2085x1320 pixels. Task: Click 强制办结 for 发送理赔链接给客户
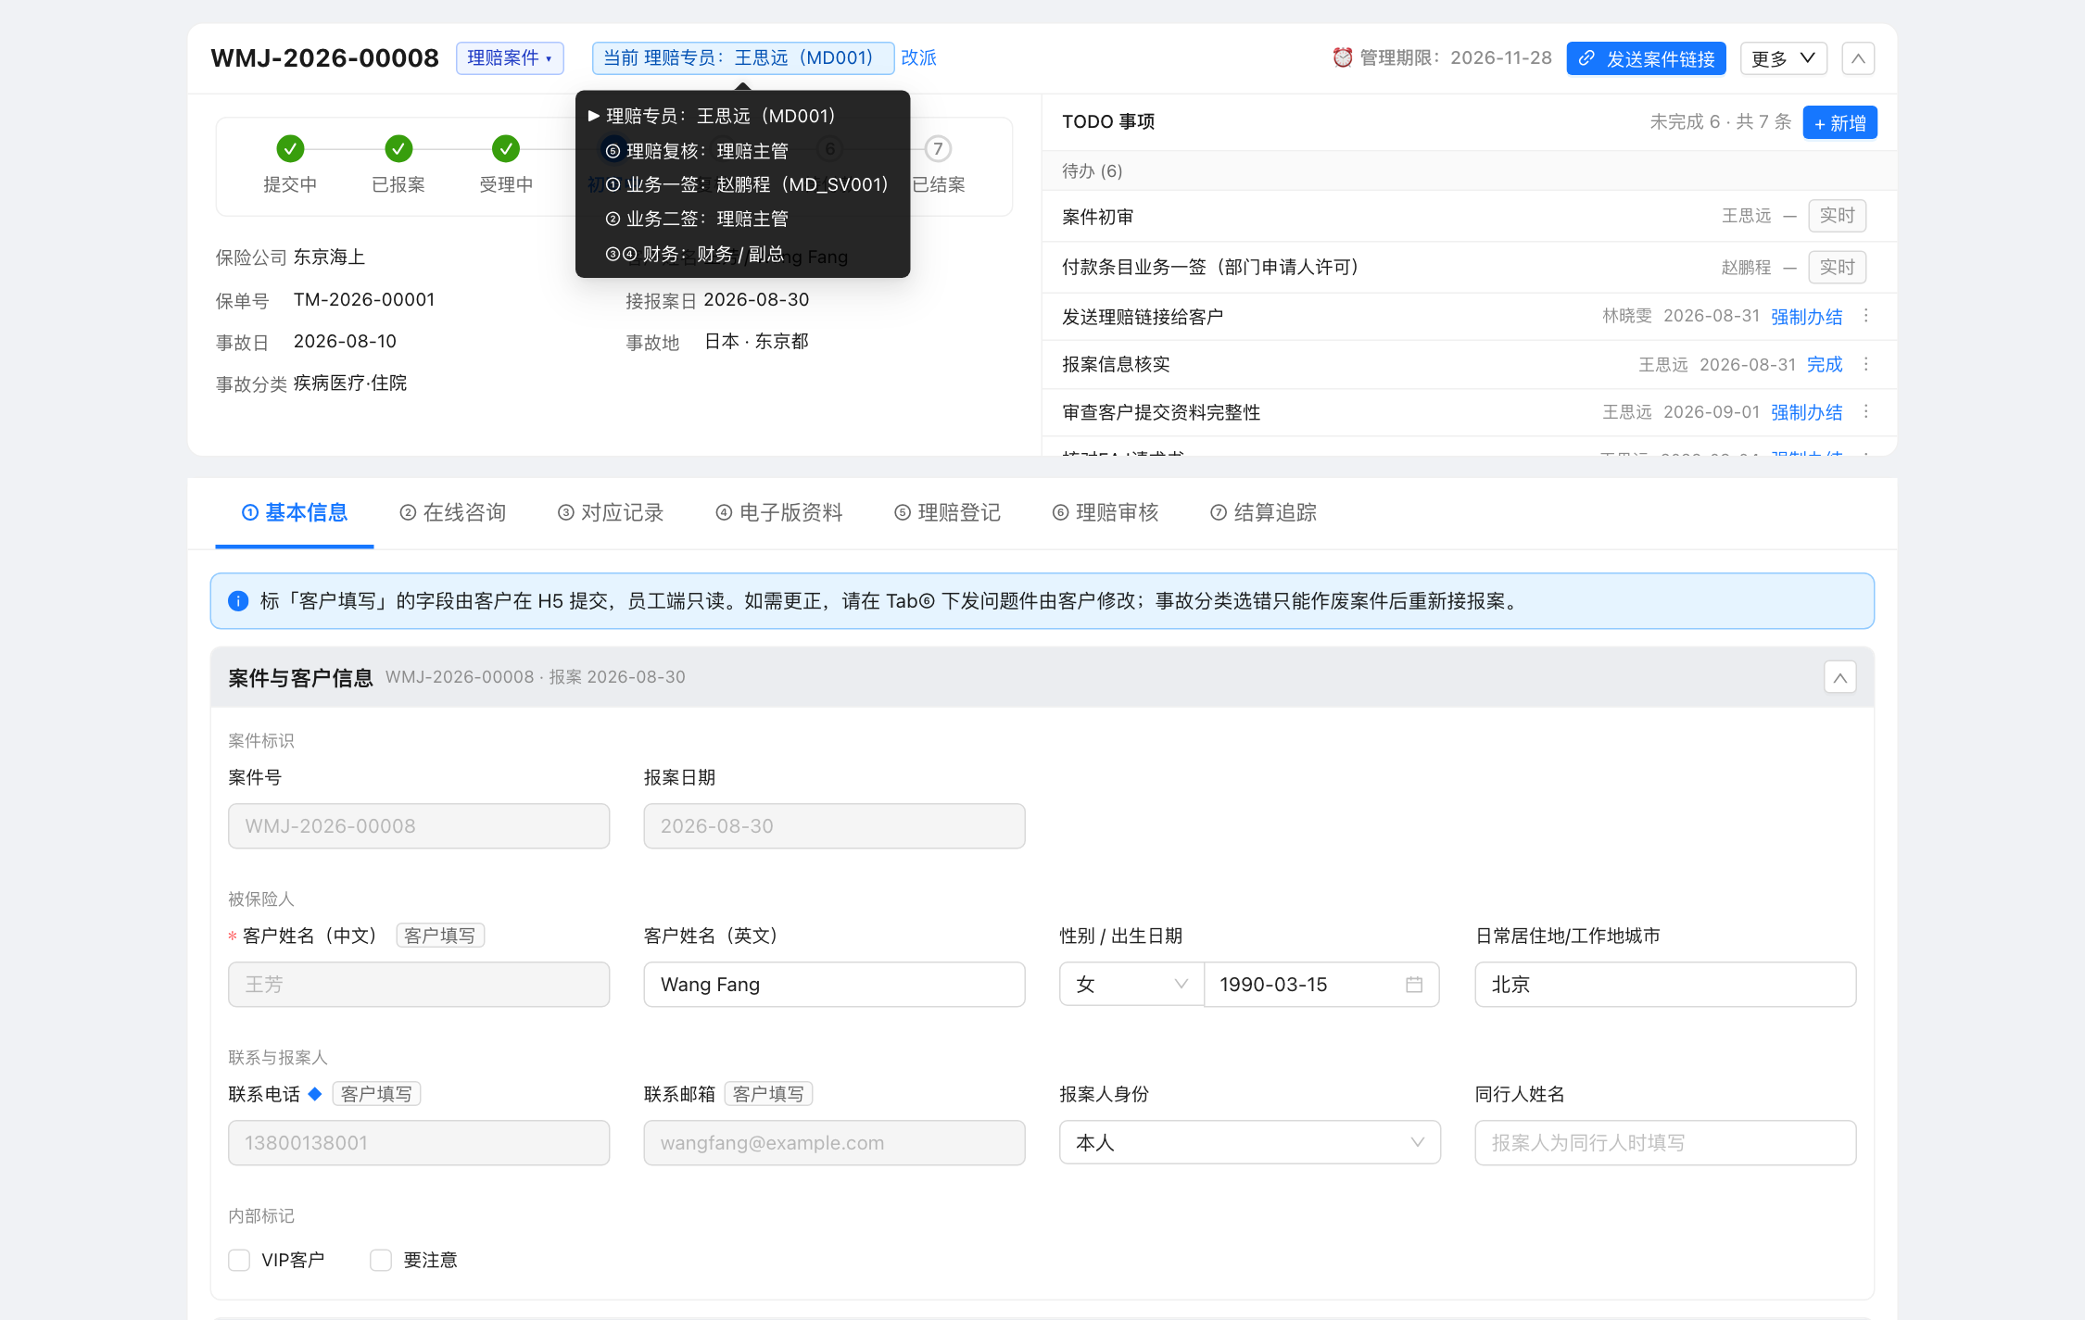click(1806, 317)
